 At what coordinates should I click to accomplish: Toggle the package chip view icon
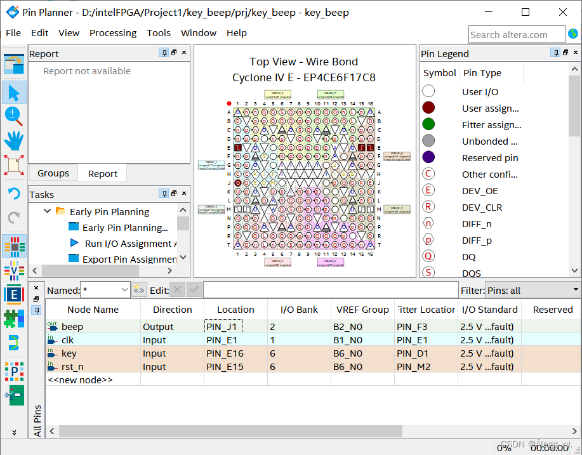click(14, 246)
